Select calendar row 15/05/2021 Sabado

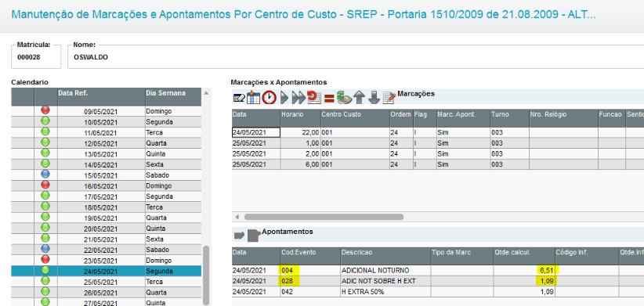[107, 175]
